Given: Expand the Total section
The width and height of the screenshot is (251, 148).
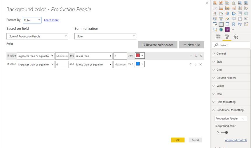Looking at the screenshot, I should tap(231, 94).
